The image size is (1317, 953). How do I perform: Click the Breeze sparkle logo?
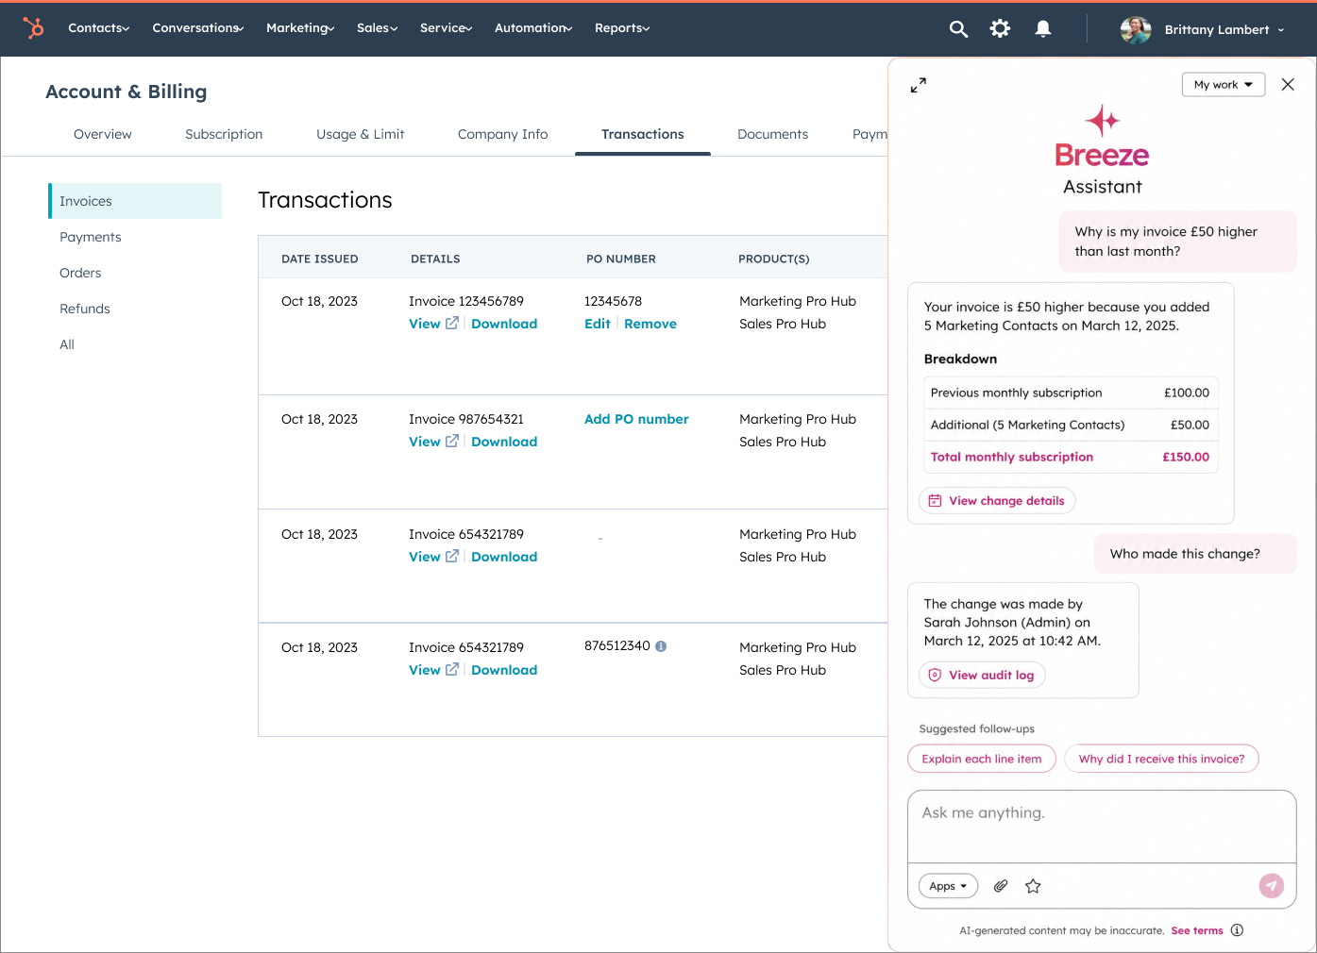1103,121
